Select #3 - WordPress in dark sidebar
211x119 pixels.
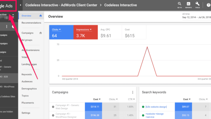pos(7,87)
